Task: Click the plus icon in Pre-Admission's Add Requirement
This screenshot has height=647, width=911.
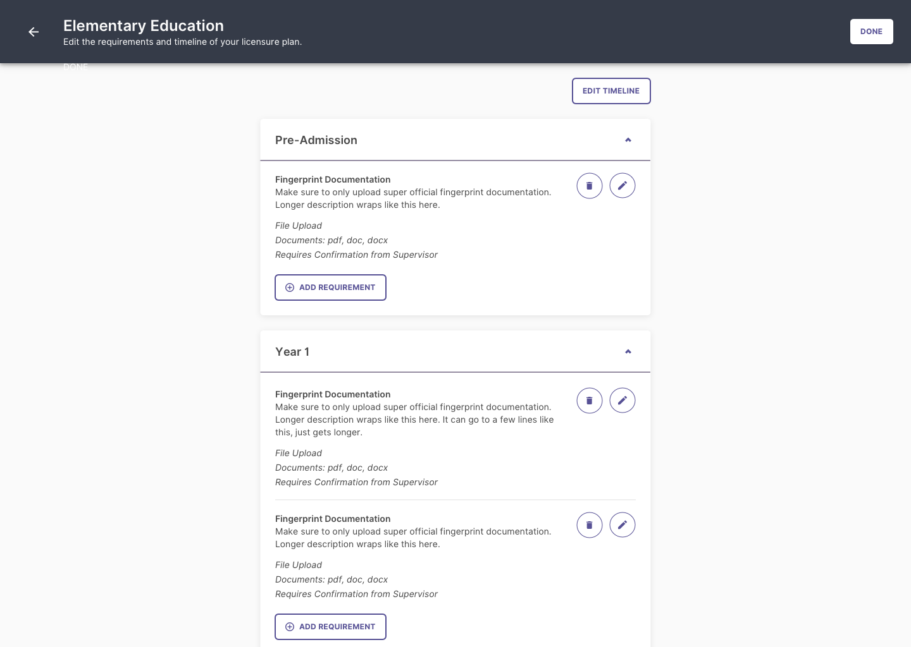Action: coord(290,287)
